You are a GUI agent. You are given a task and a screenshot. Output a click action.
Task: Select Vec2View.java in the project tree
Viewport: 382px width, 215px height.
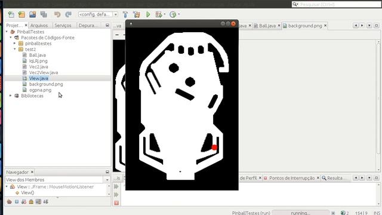point(44,73)
